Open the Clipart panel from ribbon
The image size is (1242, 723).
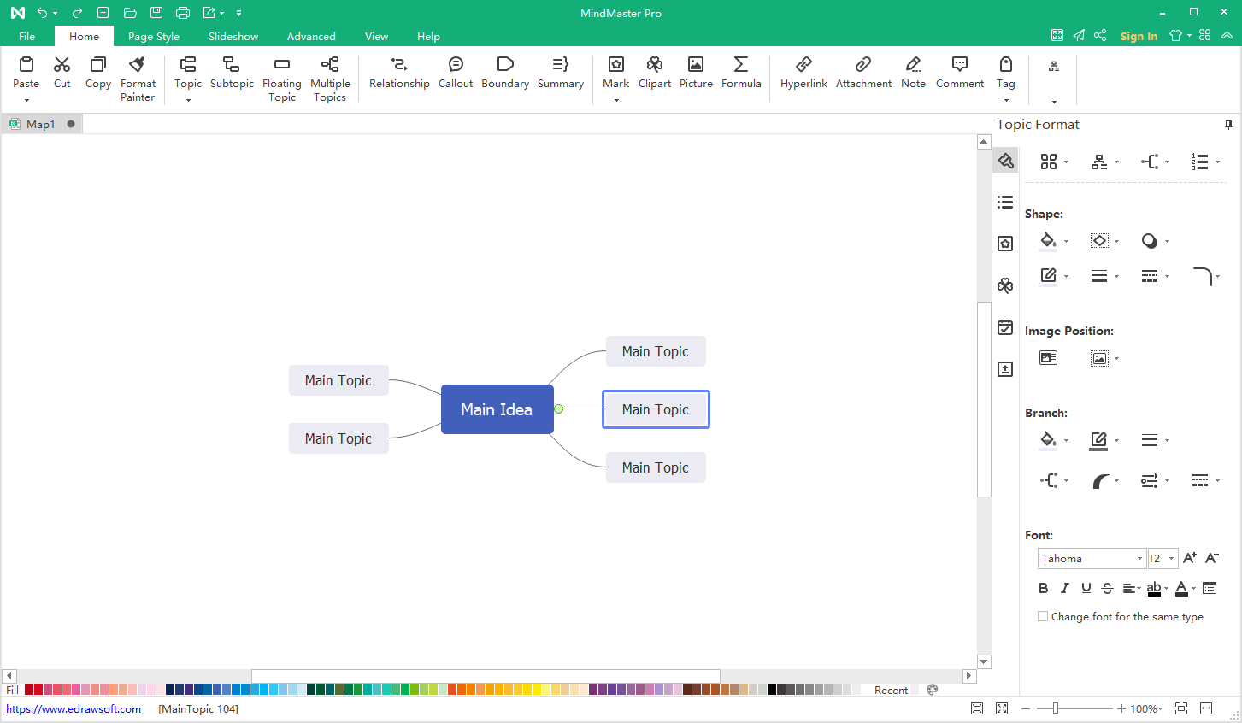coord(655,72)
